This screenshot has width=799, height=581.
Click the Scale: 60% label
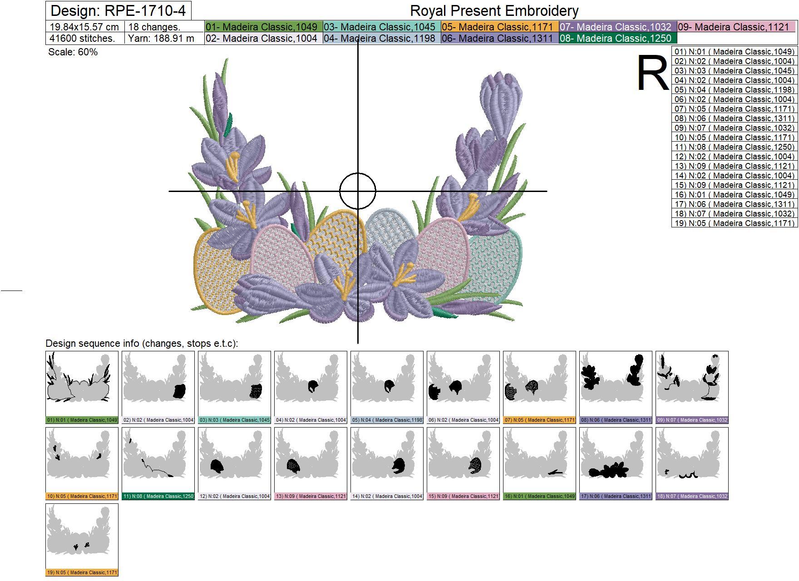73,52
